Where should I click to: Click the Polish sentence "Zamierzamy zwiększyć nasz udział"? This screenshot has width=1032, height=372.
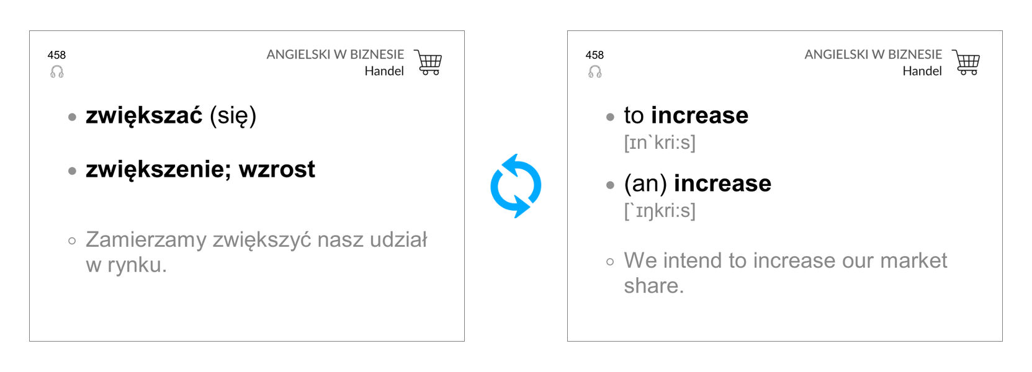pyautogui.click(x=256, y=240)
